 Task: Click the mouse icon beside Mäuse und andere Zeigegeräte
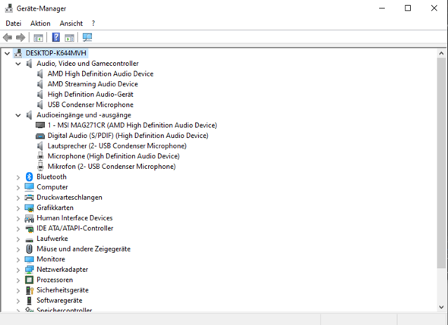pyautogui.click(x=29, y=249)
